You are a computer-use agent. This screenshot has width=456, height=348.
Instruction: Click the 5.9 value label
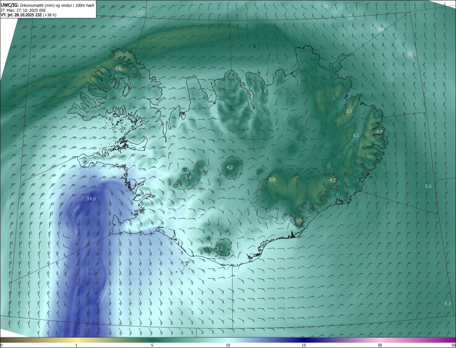448,304
